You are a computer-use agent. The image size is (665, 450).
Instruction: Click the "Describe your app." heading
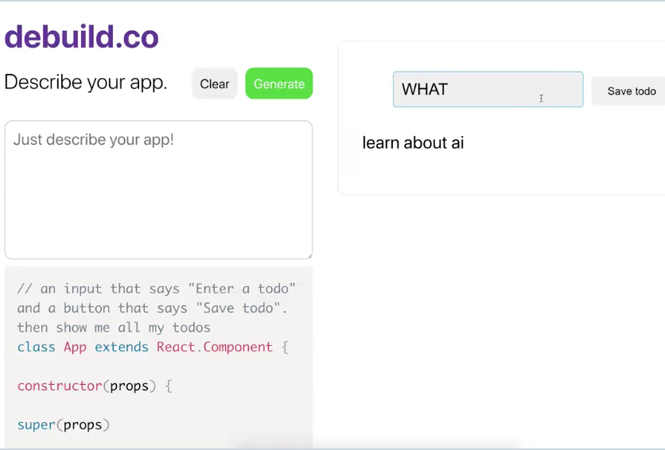coord(86,82)
